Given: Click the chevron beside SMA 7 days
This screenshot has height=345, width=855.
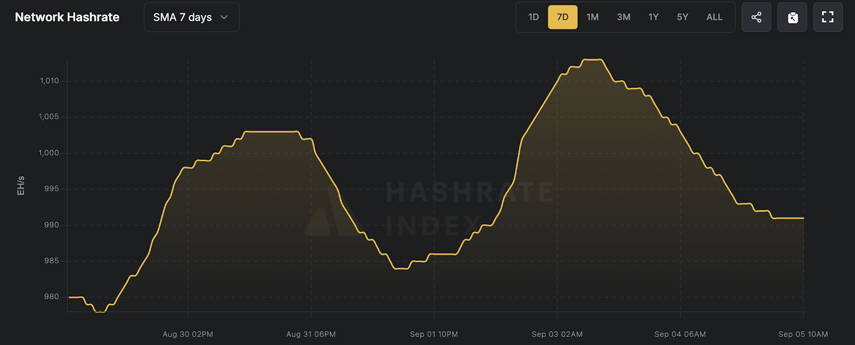Looking at the screenshot, I should click(x=224, y=17).
